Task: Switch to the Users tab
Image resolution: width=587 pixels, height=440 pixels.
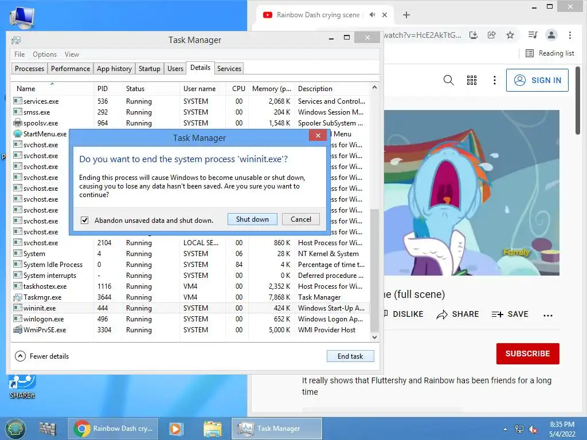Action: (x=175, y=69)
